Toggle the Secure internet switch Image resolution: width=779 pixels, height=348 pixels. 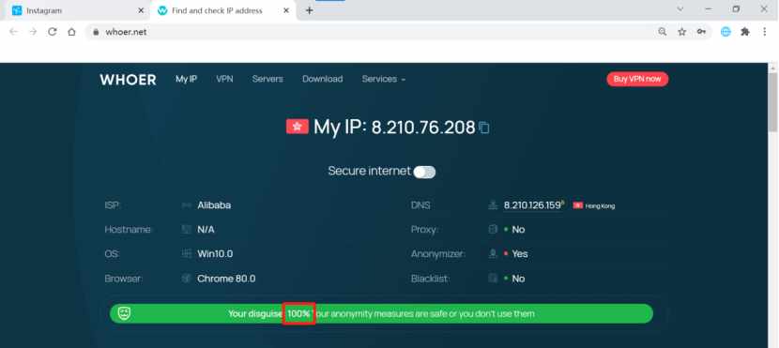pos(425,172)
